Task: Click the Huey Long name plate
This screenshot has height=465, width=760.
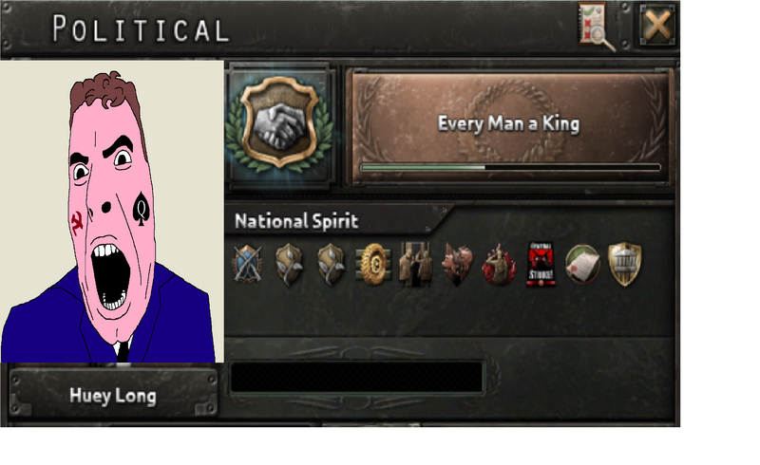Action: (x=113, y=395)
